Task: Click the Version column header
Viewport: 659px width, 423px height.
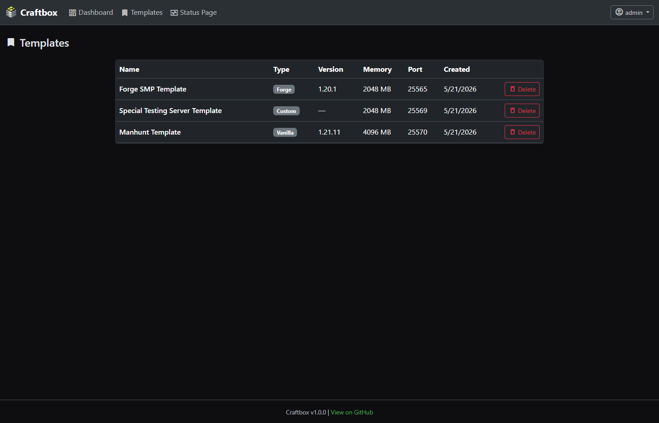Action: point(331,70)
